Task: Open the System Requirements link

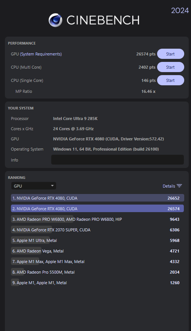Action: tap(41, 54)
